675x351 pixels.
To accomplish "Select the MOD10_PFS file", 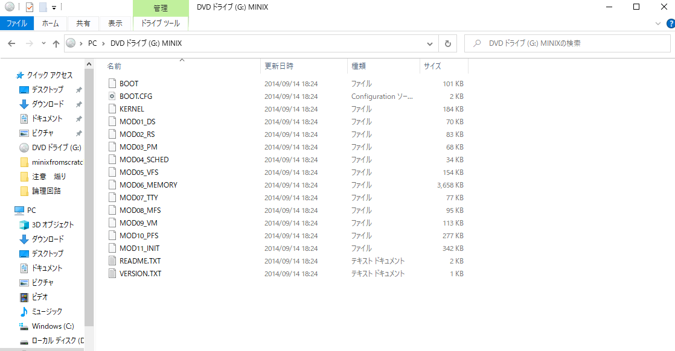I will [139, 236].
